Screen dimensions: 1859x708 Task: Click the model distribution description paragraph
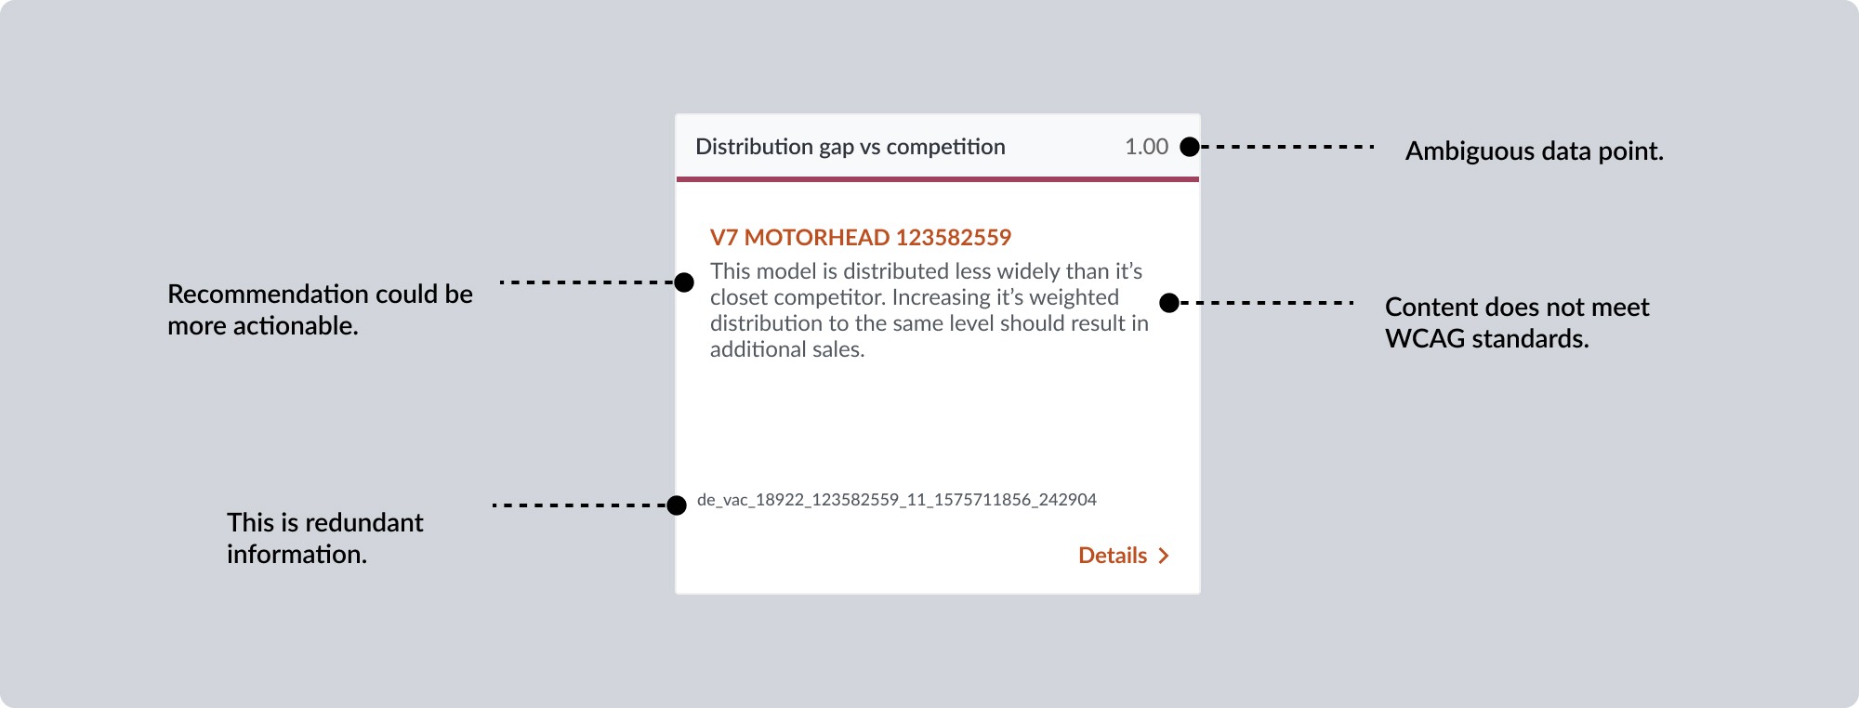coord(929,310)
